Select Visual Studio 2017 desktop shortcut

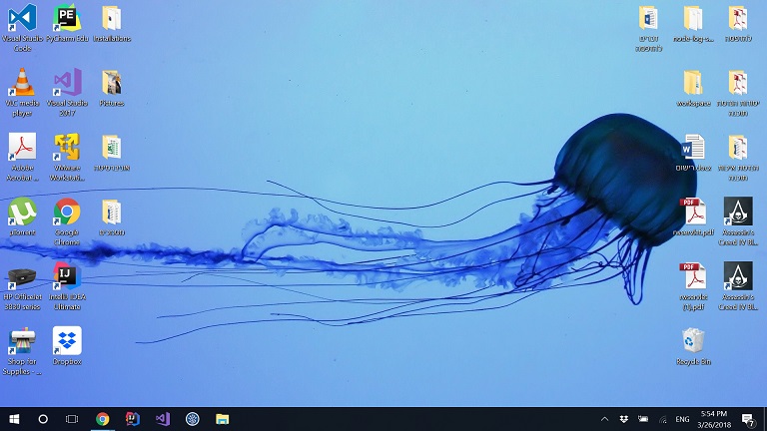pyautogui.click(x=67, y=83)
